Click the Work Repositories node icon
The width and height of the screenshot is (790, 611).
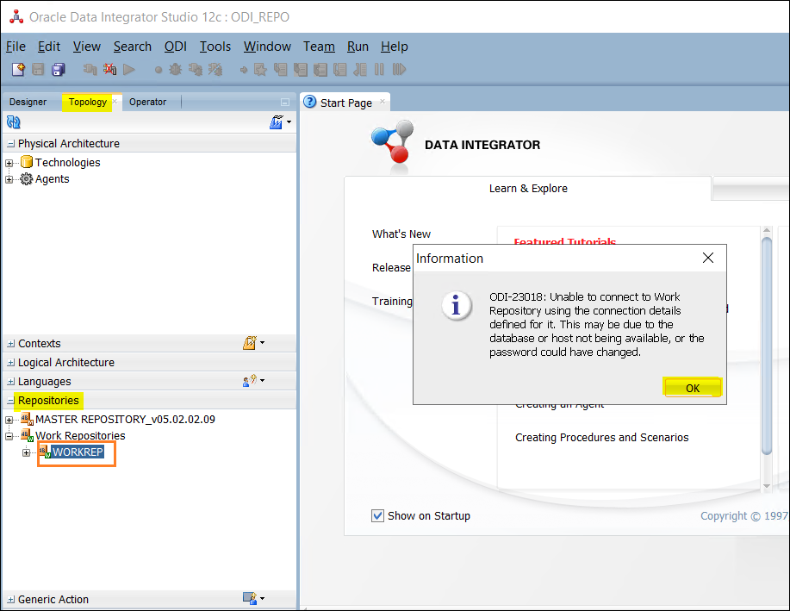pyautogui.click(x=28, y=435)
